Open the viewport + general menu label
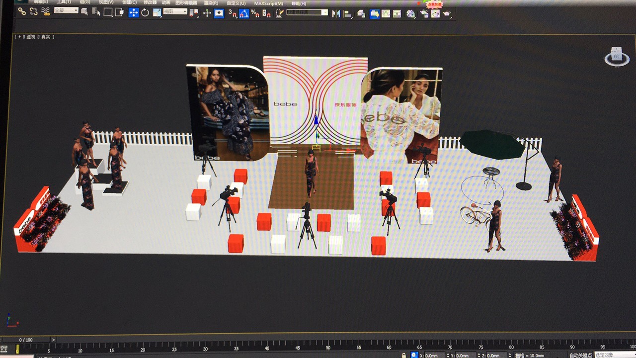Screen dimensions: 636x358 coord(19,37)
